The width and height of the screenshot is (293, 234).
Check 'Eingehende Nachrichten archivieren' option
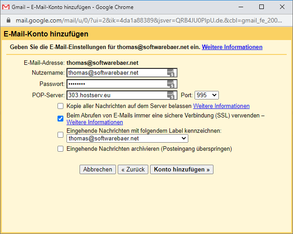pos(60,149)
